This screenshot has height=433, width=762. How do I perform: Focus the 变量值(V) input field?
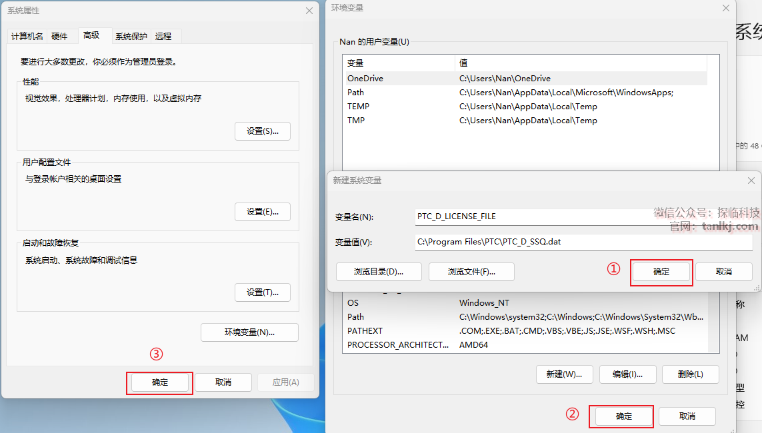583,242
